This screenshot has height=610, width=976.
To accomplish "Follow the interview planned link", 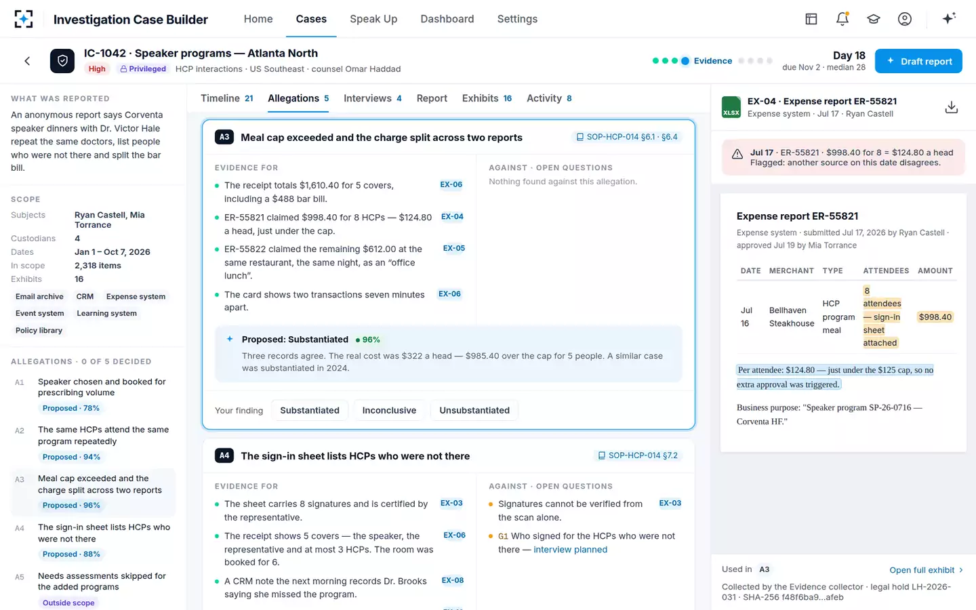I will [570, 550].
